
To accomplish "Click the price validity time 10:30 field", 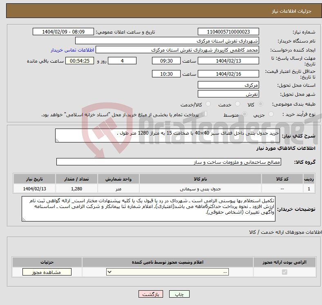I will point(166,74).
